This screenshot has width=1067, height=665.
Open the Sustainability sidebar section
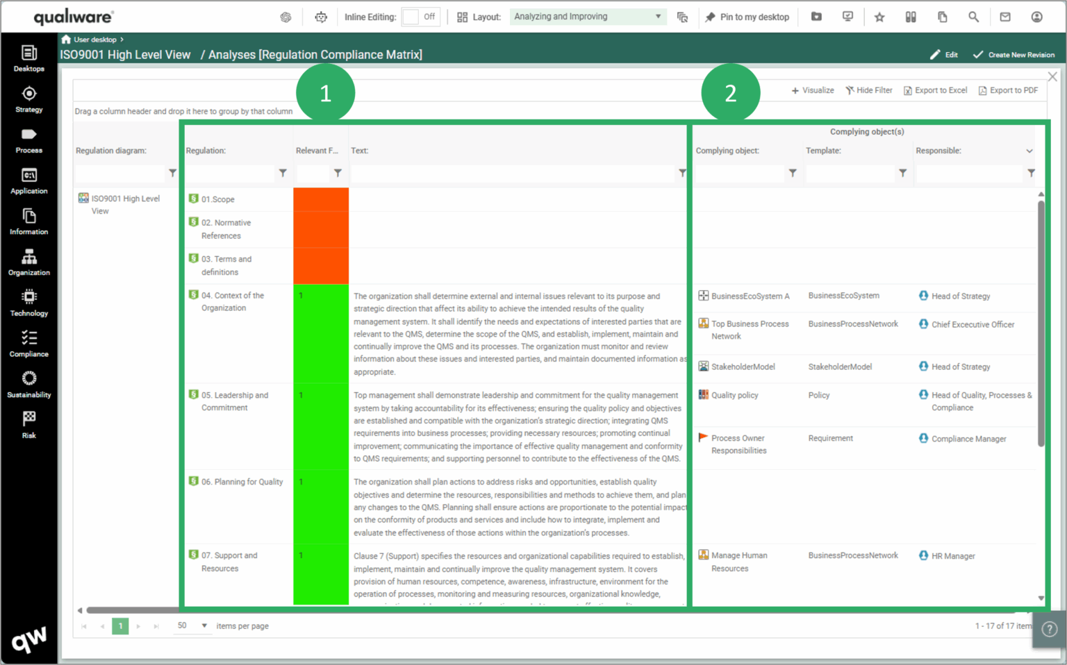click(28, 385)
